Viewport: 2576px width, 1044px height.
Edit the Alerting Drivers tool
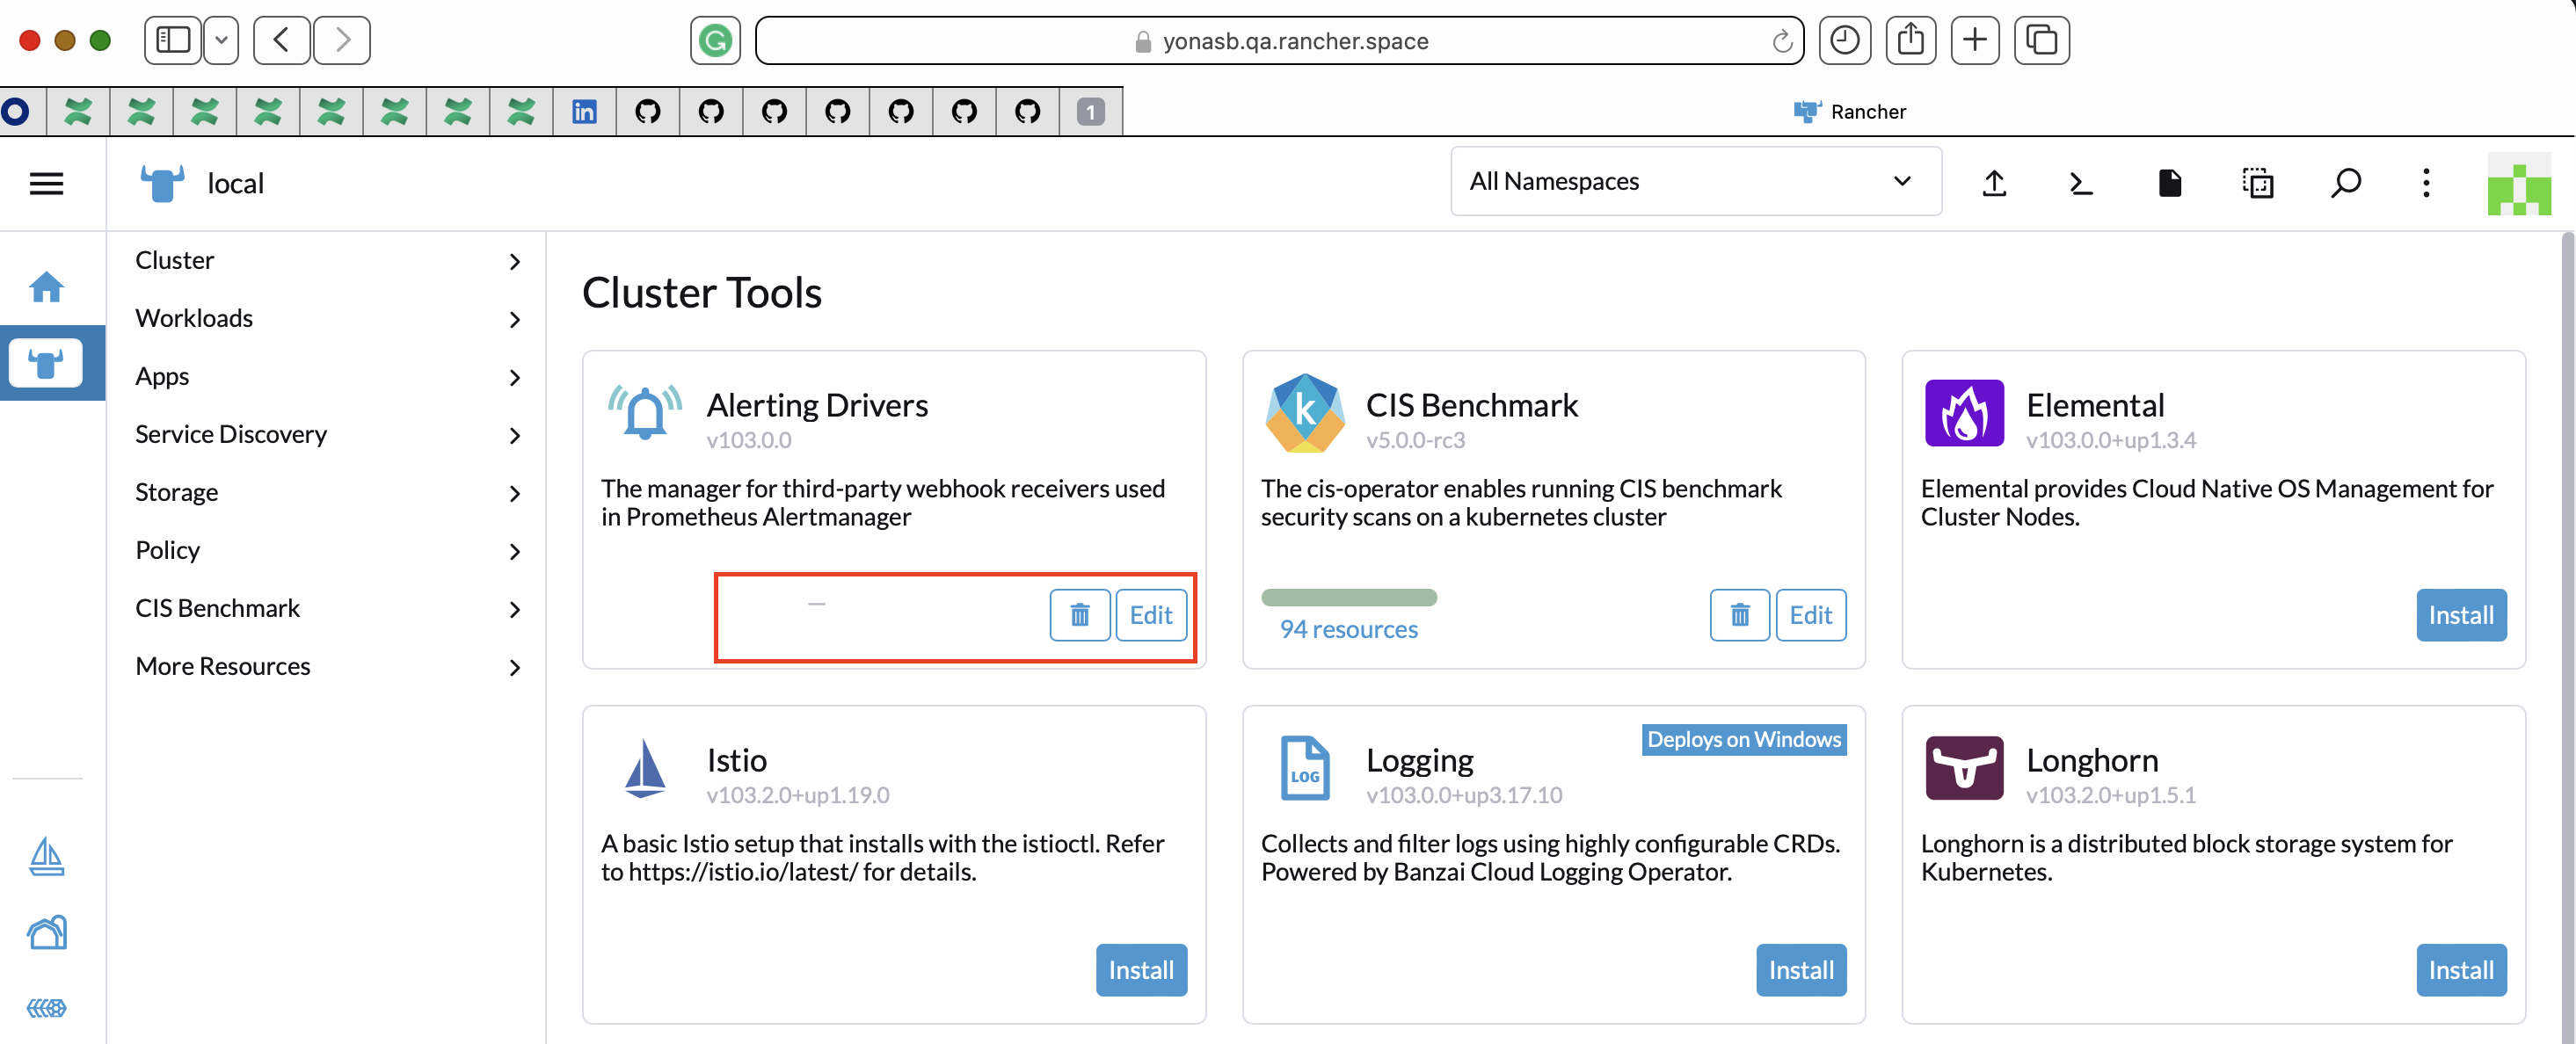[x=1151, y=615]
